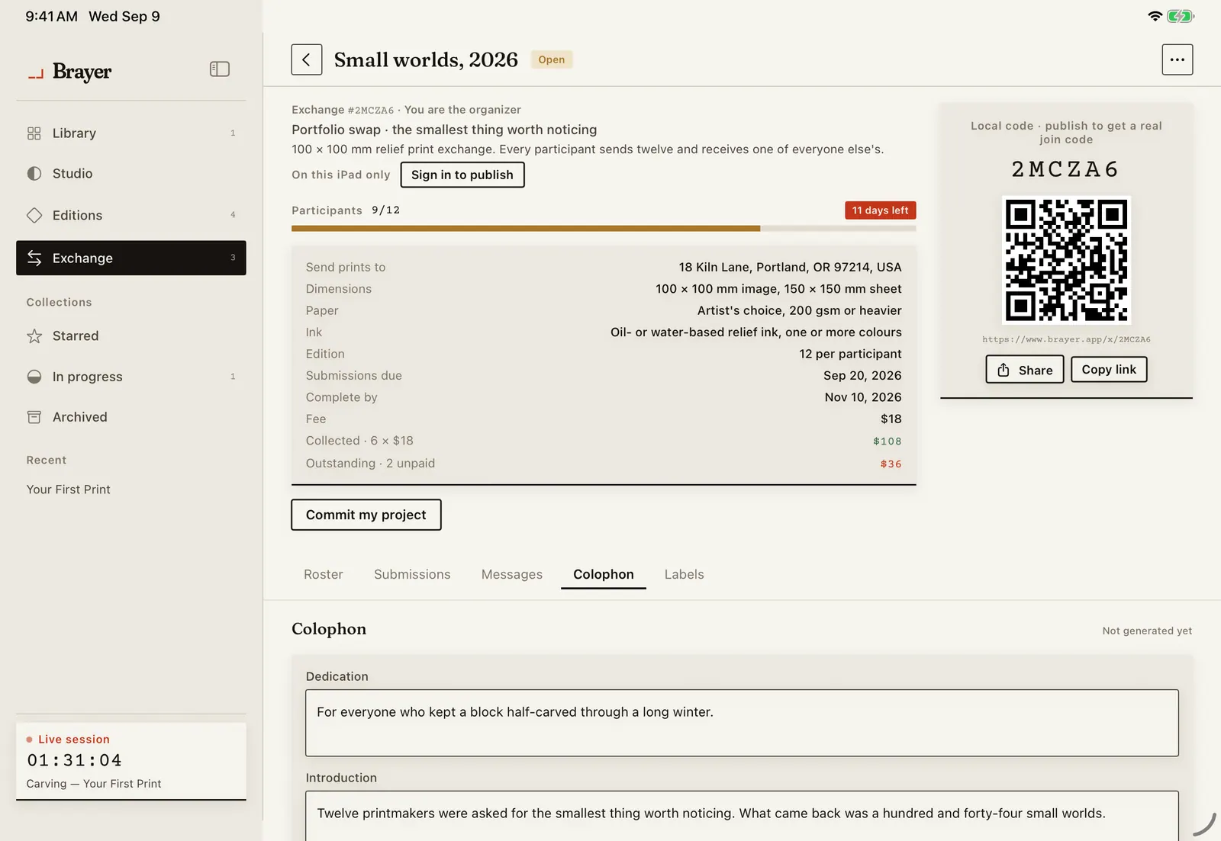Click the 2MCZA6 join code

[x=1066, y=169]
